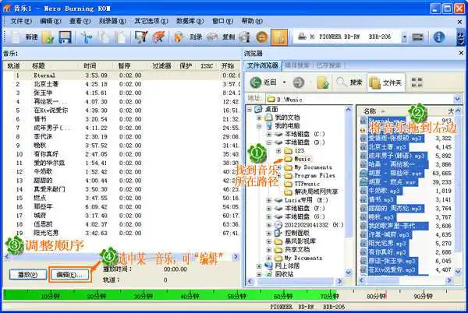Open the D:\Music address dropdown
Screen dimensions: 468x313
pyautogui.click(x=457, y=99)
